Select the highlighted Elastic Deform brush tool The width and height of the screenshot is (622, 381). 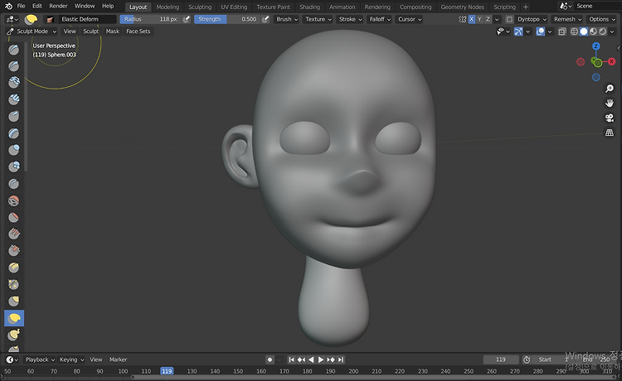tap(14, 318)
